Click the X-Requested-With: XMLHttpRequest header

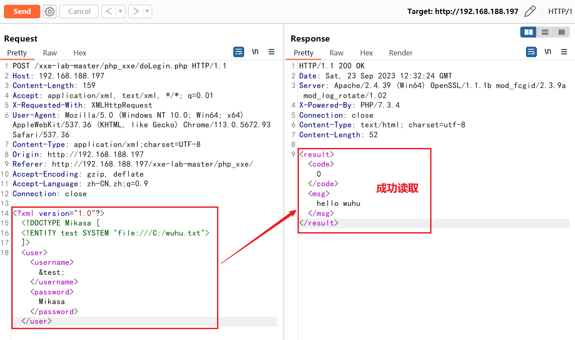pyautogui.click(x=82, y=105)
